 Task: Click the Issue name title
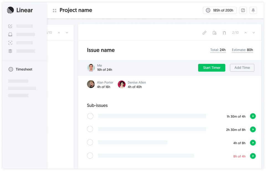click(101, 50)
